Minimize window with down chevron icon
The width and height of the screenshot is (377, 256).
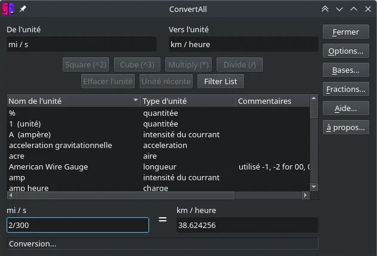pos(339,9)
